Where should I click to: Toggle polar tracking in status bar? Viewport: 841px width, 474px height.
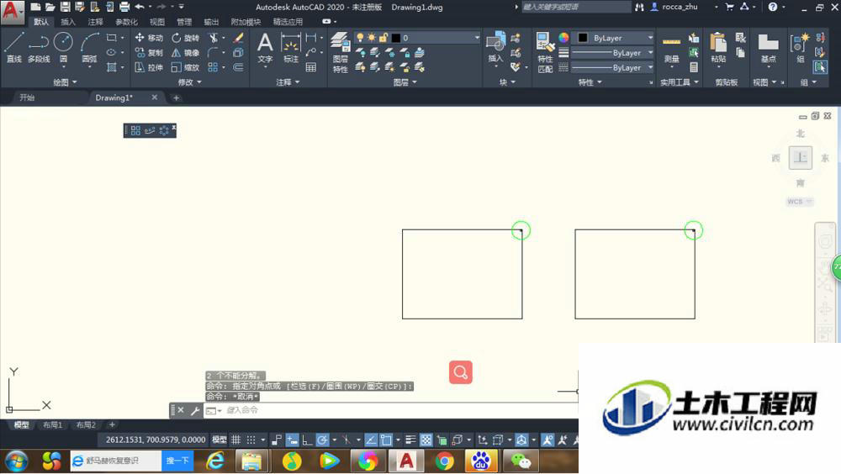pyautogui.click(x=322, y=440)
